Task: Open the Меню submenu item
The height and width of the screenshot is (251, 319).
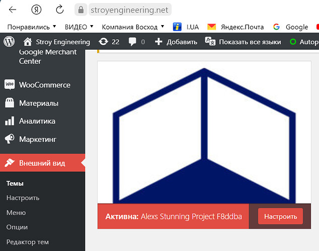Action: 16,213
